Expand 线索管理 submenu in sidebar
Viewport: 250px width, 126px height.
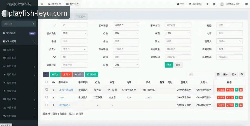[x=19, y=83]
